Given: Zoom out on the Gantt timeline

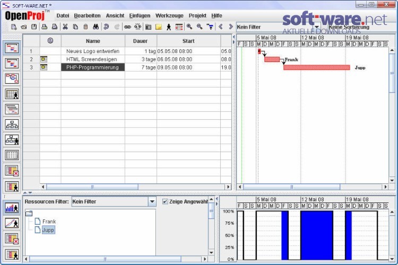Looking at the screenshot, I should tap(200, 27).
